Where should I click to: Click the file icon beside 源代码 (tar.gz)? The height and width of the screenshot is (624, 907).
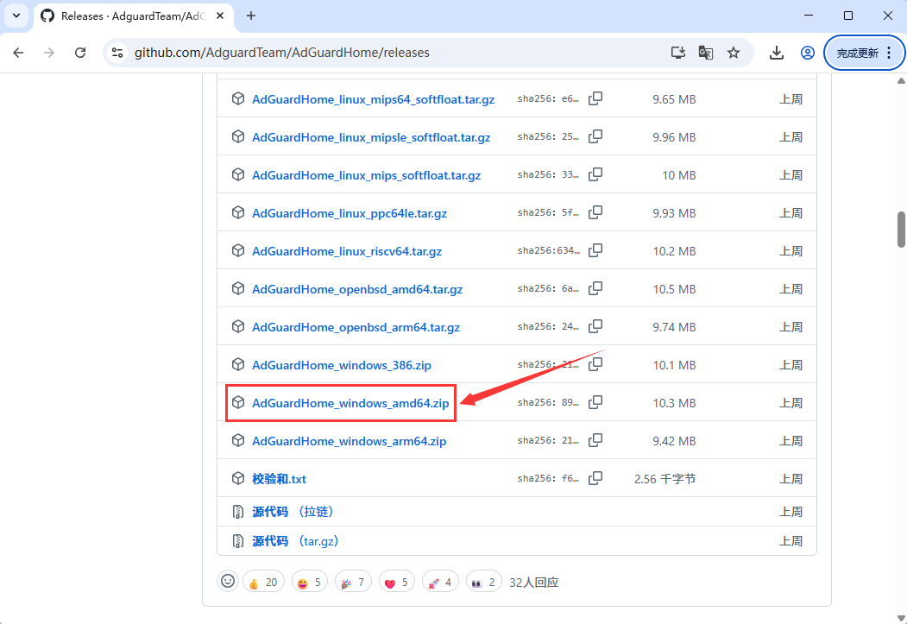pyautogui.click(x=237, y=541)
